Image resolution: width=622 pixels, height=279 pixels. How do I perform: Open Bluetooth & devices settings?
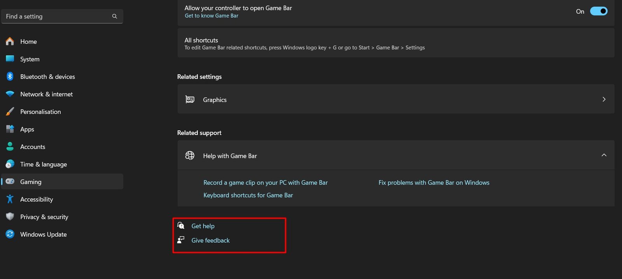pyautogui.click(x=62, y=76)
